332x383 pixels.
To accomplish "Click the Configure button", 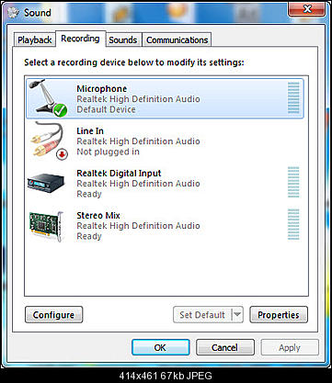I will click(53, 315).
